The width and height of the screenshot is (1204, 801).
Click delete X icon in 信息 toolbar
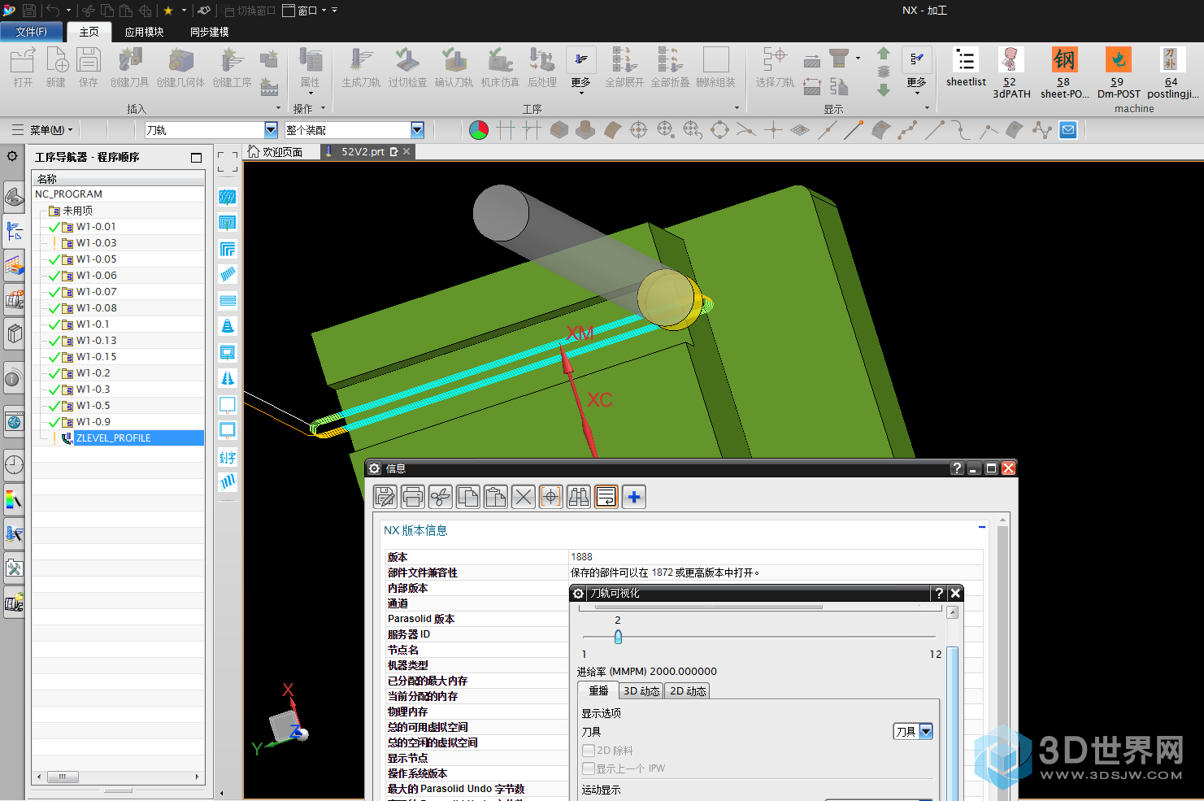click(x=524, y=497)
